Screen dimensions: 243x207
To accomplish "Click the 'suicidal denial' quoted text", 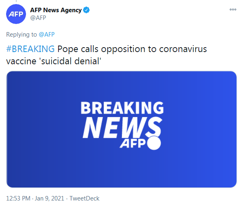I will tap(71, 61).
